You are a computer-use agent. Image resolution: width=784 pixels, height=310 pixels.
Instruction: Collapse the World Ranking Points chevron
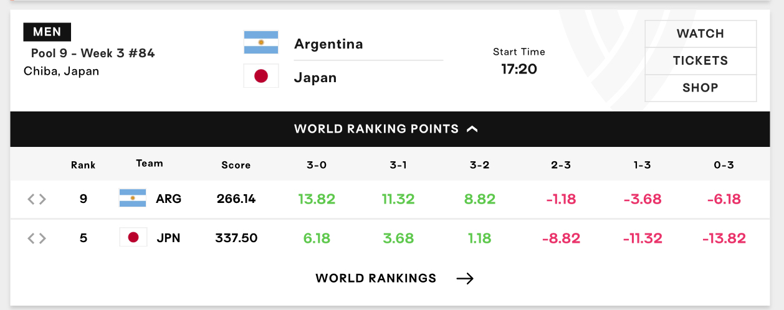(x=472, y=129)
